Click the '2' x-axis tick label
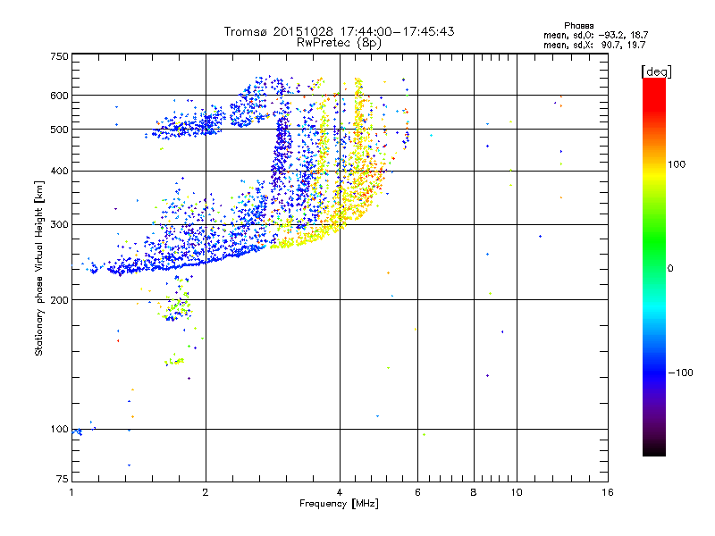This screenshot has width=715, height=536. pyautogui.click(x=206, y=492)
